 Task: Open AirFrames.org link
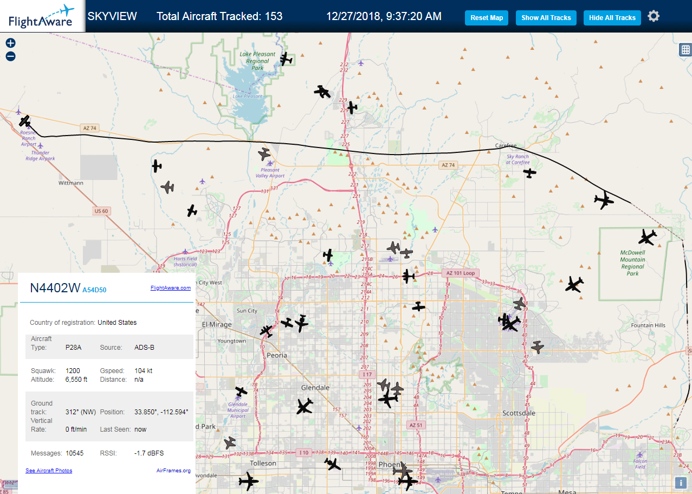[x=173, y=470]
